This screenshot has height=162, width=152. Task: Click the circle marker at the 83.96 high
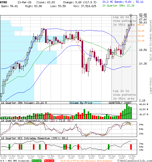click(x=131, y=15)
